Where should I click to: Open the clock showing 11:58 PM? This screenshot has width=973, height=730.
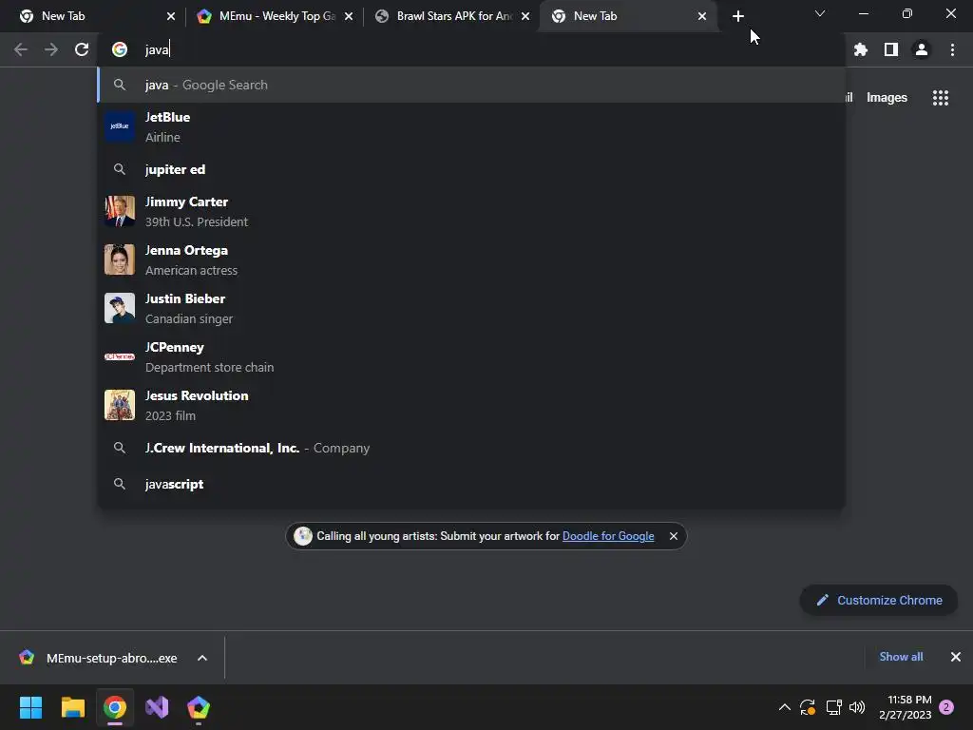[906, 707]
